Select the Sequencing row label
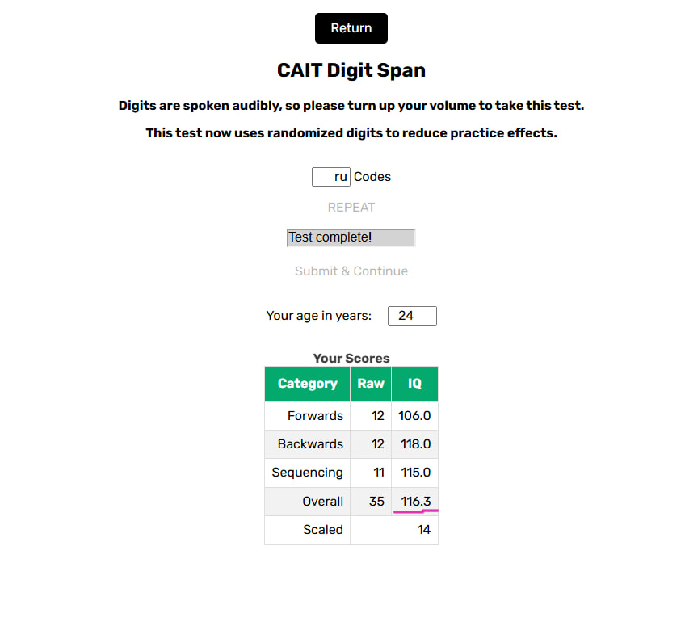The width and height of the screenshot is (685, 643). point(307,473)
